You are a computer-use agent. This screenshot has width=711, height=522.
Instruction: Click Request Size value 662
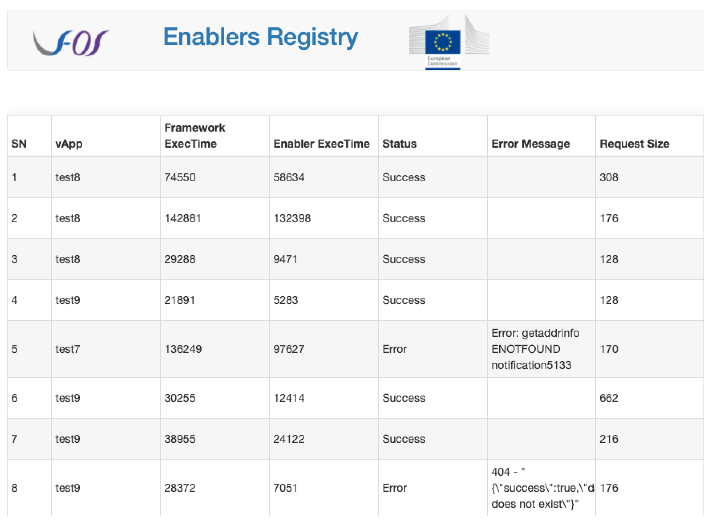(x=609, y=398)
